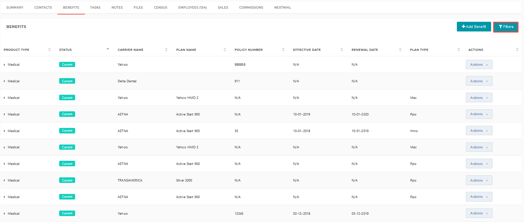Click the Delta Dental carrier name

pyautogui.click(x=127, y=81)
